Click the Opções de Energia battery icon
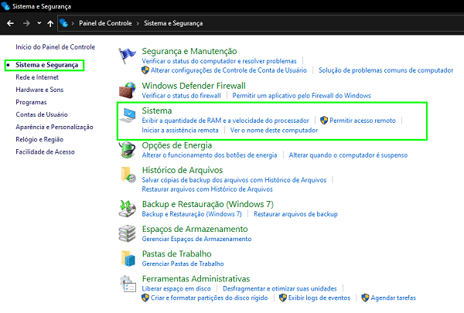The width and height of the screenshot is (464, 313). click(128, 151)
